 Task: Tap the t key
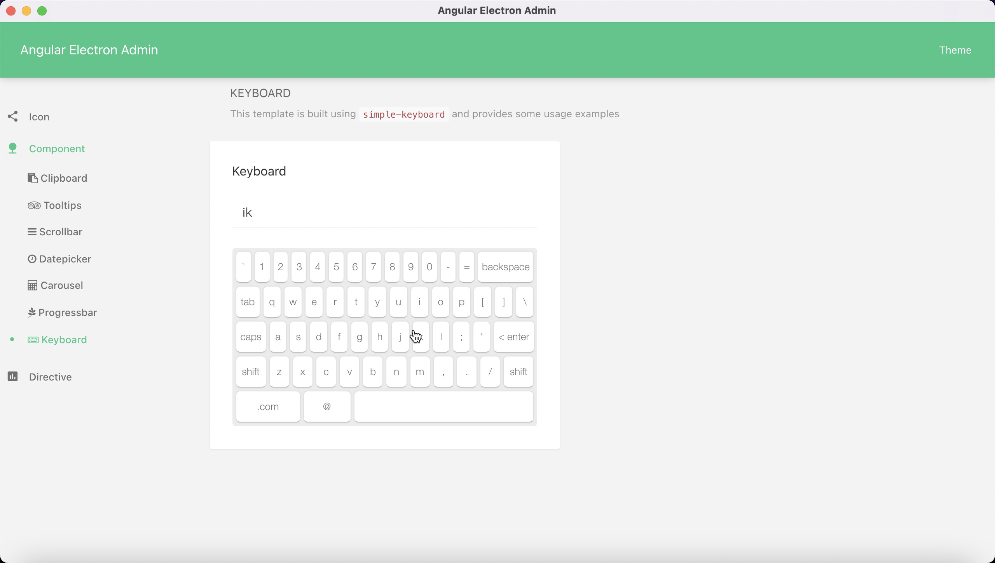click(x=356, y=302)
